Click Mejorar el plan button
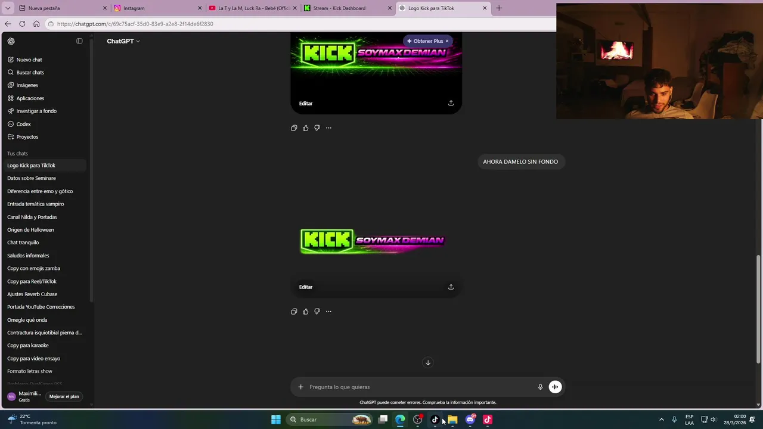 pos(64,397)
